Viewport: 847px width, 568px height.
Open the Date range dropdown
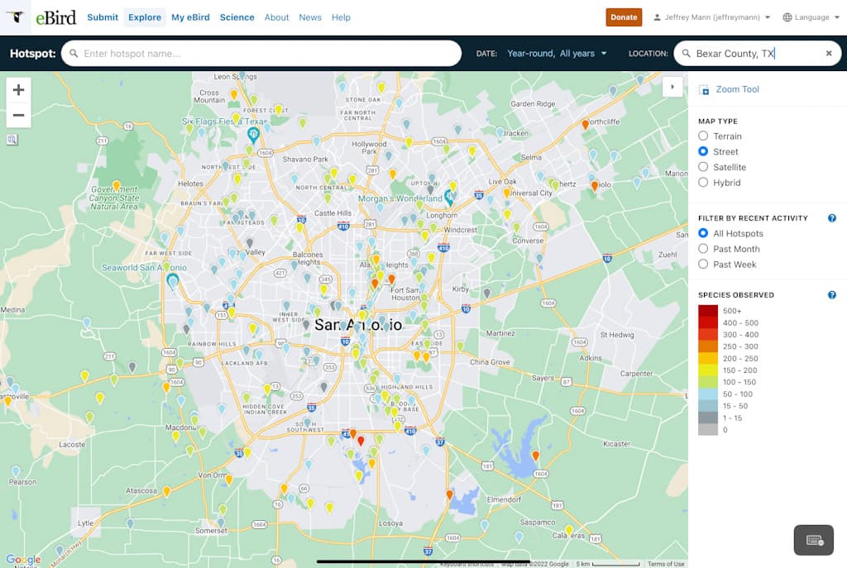point(557,54)
